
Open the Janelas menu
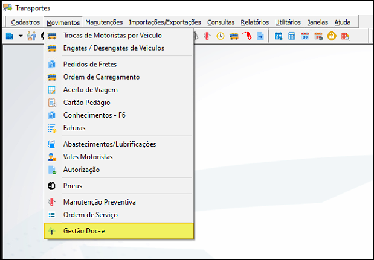click(x=317, y=22)
